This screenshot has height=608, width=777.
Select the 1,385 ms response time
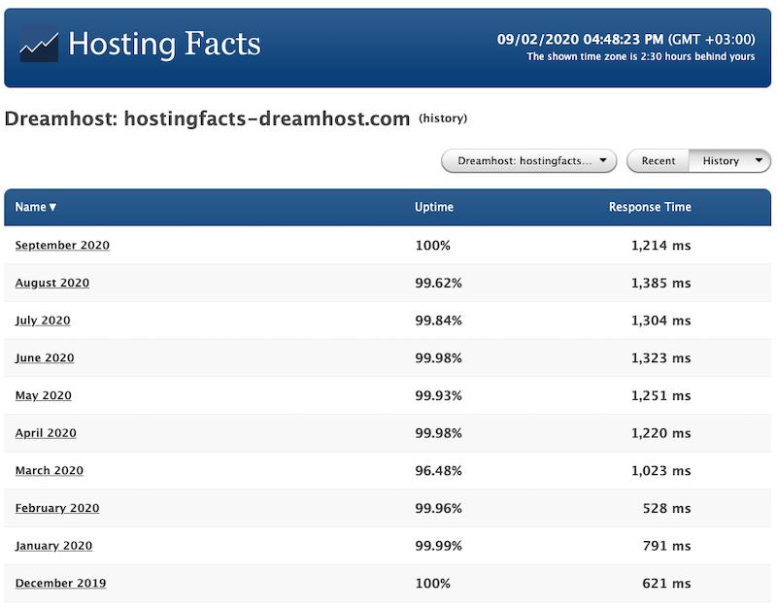click(x=660, y=283)
